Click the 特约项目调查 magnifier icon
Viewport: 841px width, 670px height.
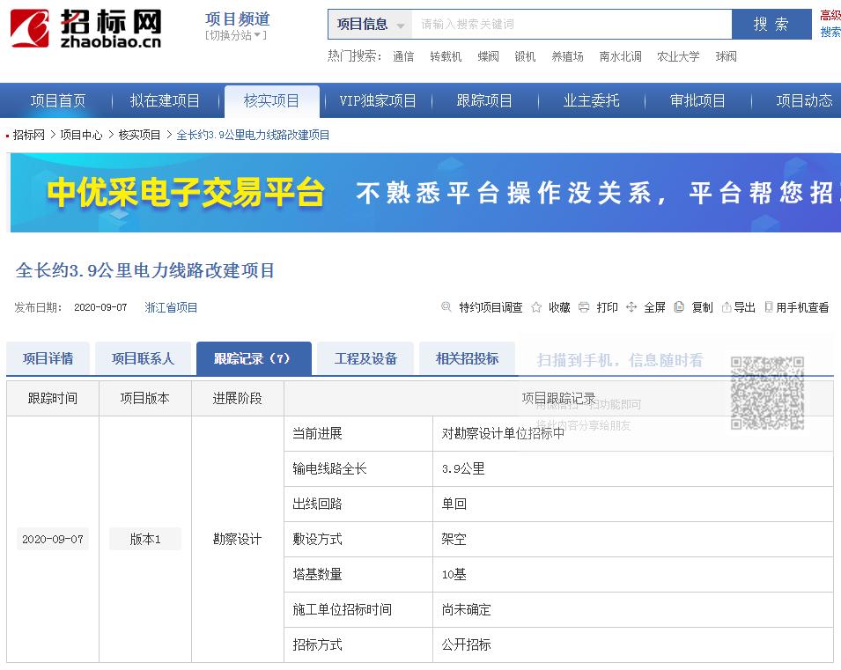click(447, 307)
